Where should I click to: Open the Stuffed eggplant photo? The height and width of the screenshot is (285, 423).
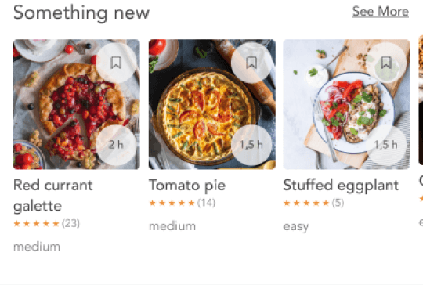coord(346,104)
